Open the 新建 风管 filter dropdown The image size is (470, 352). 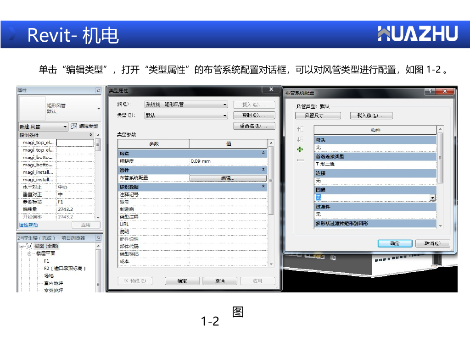65,127
